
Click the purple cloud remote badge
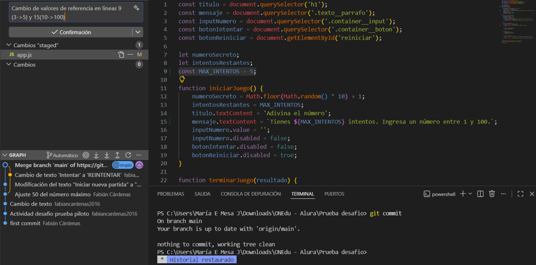[x=139, y=165]
